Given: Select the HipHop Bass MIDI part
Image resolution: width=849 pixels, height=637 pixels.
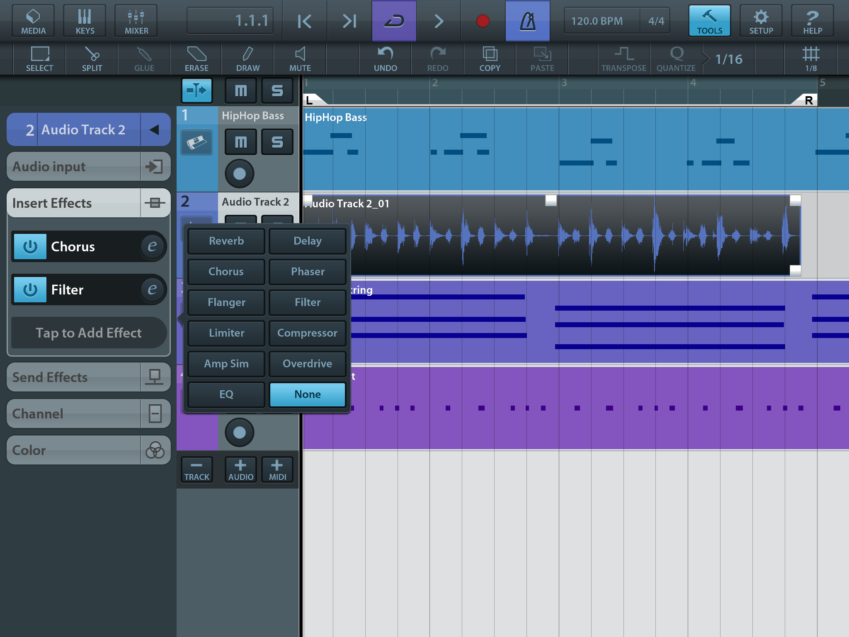Looking at the screenshot, I should (576, 149).
